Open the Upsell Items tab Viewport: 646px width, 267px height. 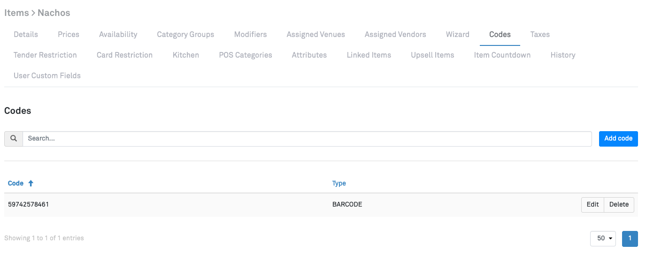[x=432, y=55]
